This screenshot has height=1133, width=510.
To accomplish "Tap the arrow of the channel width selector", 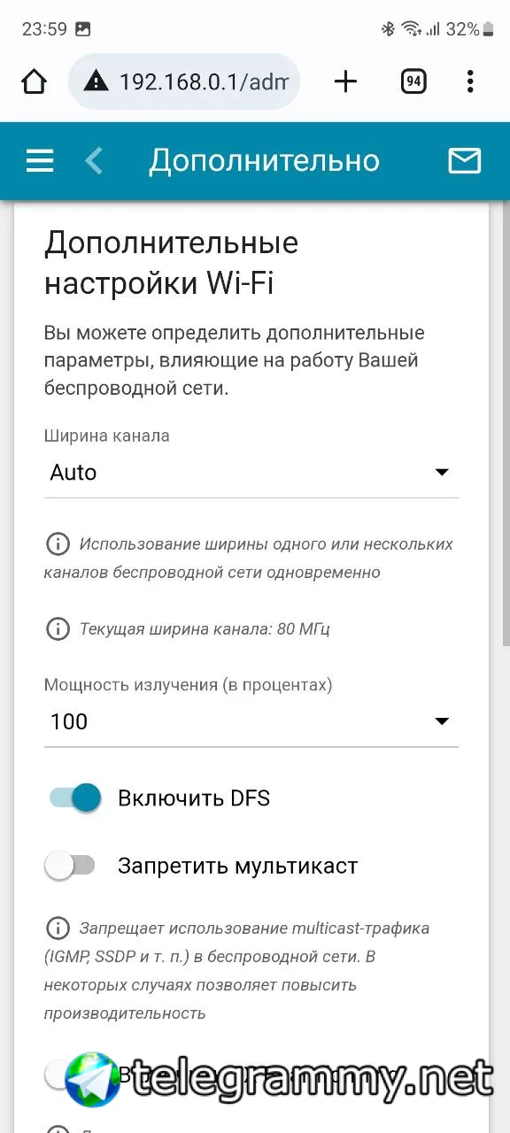I will click(x=442, y=473).
